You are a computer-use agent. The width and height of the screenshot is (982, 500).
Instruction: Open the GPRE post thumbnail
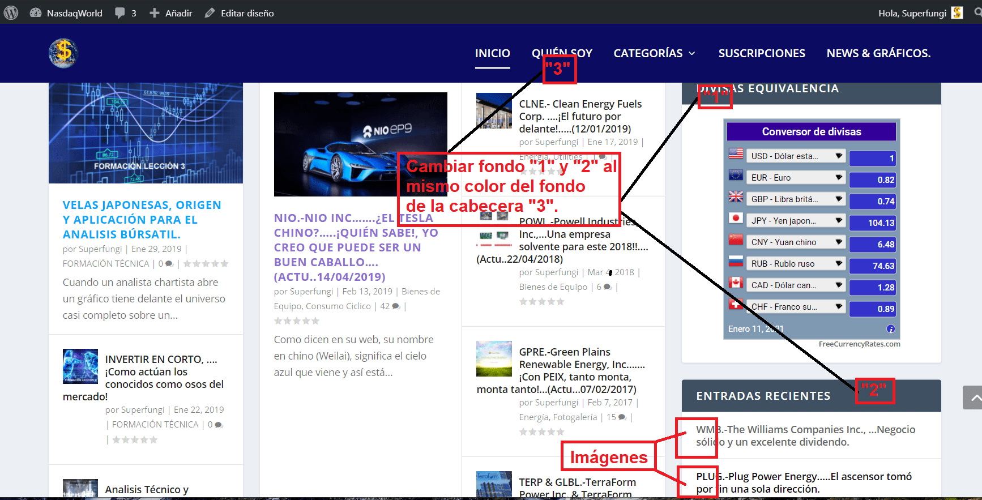tap(494, 358)
